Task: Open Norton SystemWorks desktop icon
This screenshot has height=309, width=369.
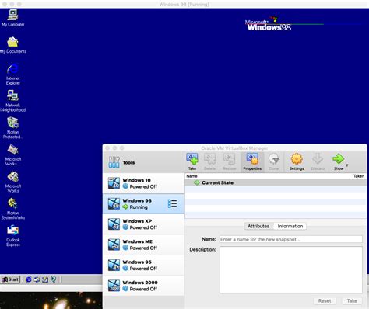Action: (x=12, y=209)
